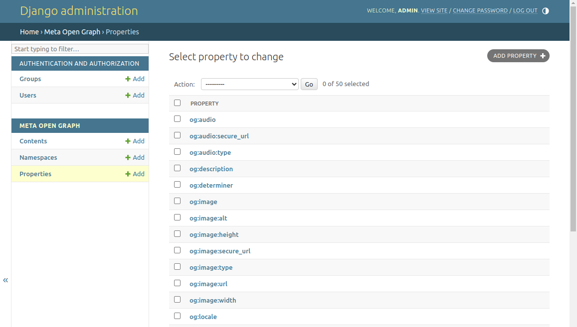
Task: Open Contents in the sidebar
Action: click(x=33, y=141)
